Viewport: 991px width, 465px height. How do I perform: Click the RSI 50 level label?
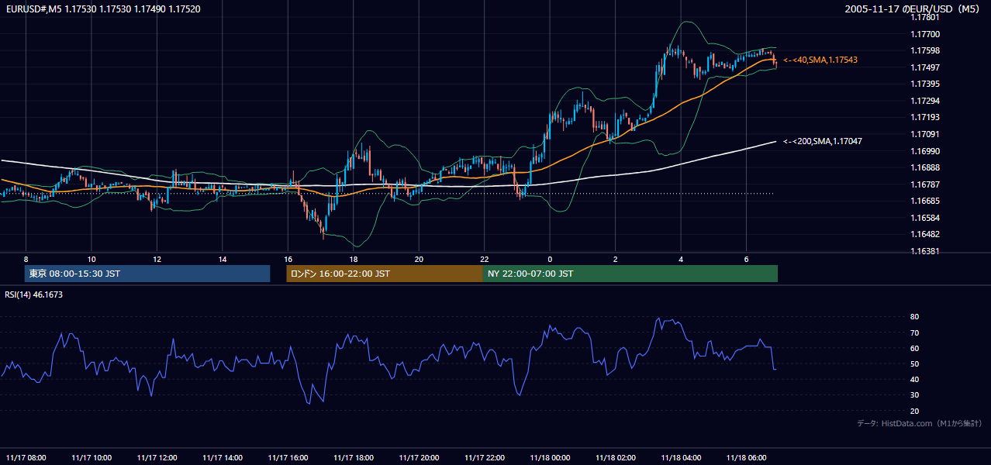tap(915, 363)
